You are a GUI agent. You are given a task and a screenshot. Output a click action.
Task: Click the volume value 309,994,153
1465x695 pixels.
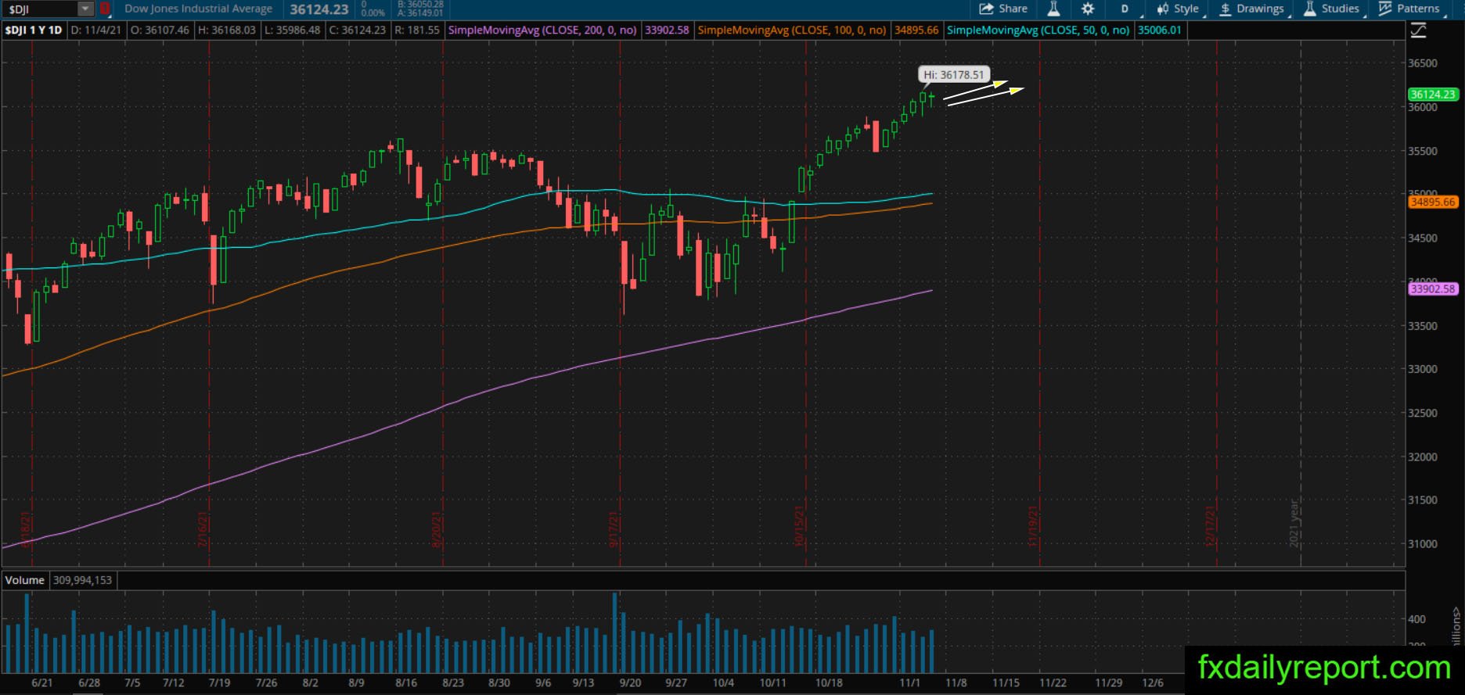[x=82, y=580]
